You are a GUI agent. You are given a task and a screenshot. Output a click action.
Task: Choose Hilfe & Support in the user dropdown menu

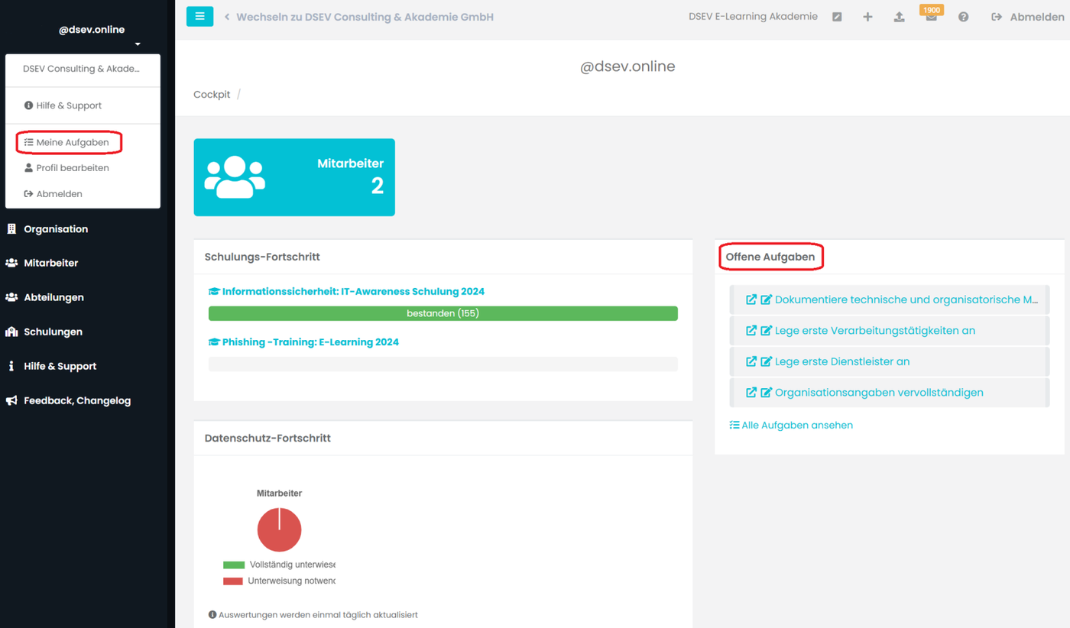click(x=63, y=105)
